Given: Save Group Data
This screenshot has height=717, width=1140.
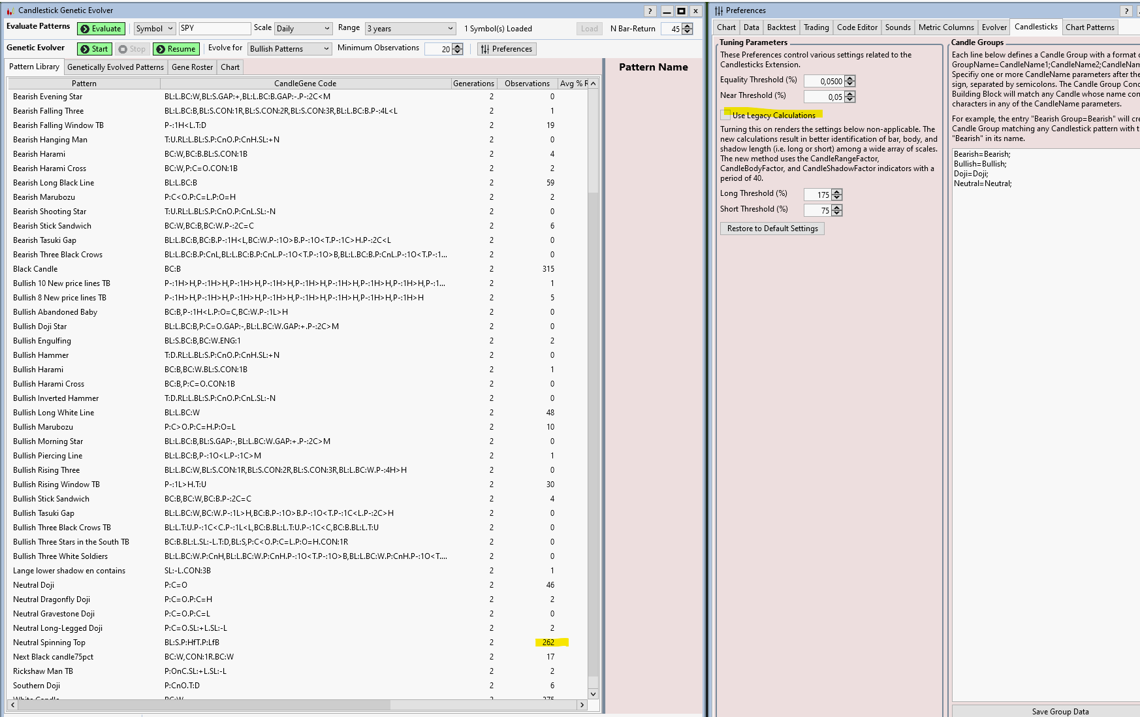Looking at the screenshot, I should (1060, 712).
